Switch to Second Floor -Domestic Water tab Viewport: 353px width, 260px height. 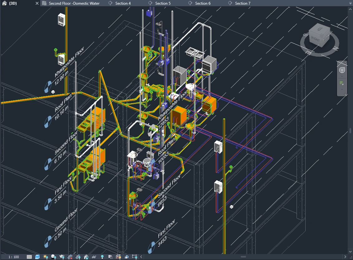coord(74,3)
